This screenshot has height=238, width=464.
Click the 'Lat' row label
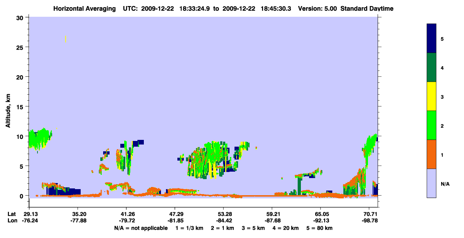pyautogui.click(x=12, y=214)
